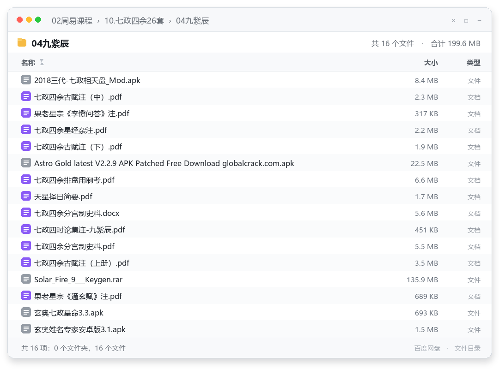Screen dimensions: 499x369
Task: Select the file name 天星择日简要.pdf
Action: point(63,197)
